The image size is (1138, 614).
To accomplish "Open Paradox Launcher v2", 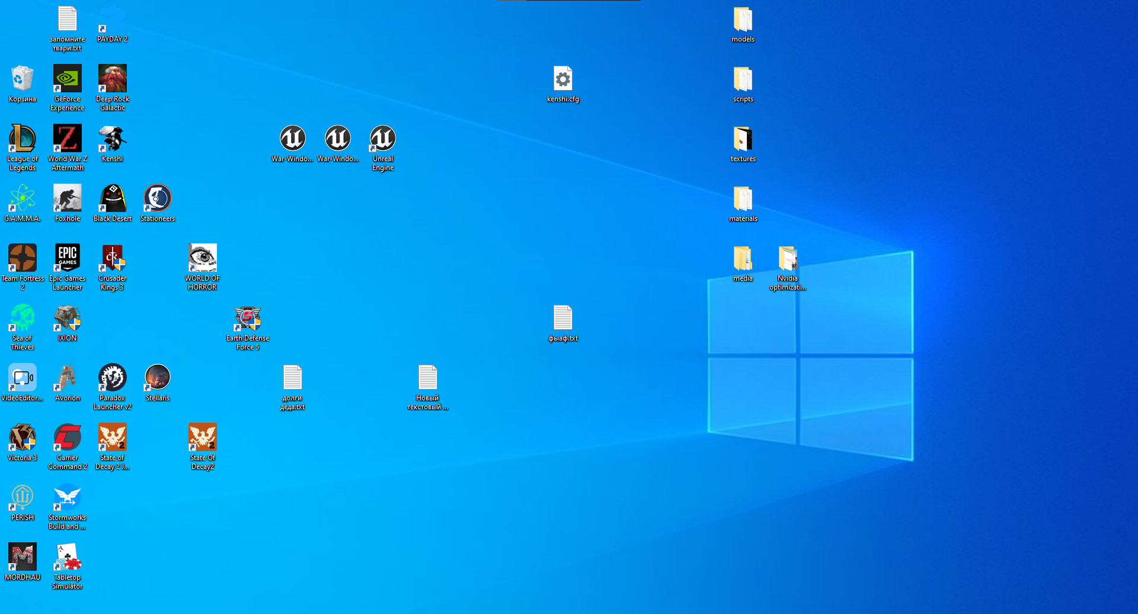I will coord(113,387).
